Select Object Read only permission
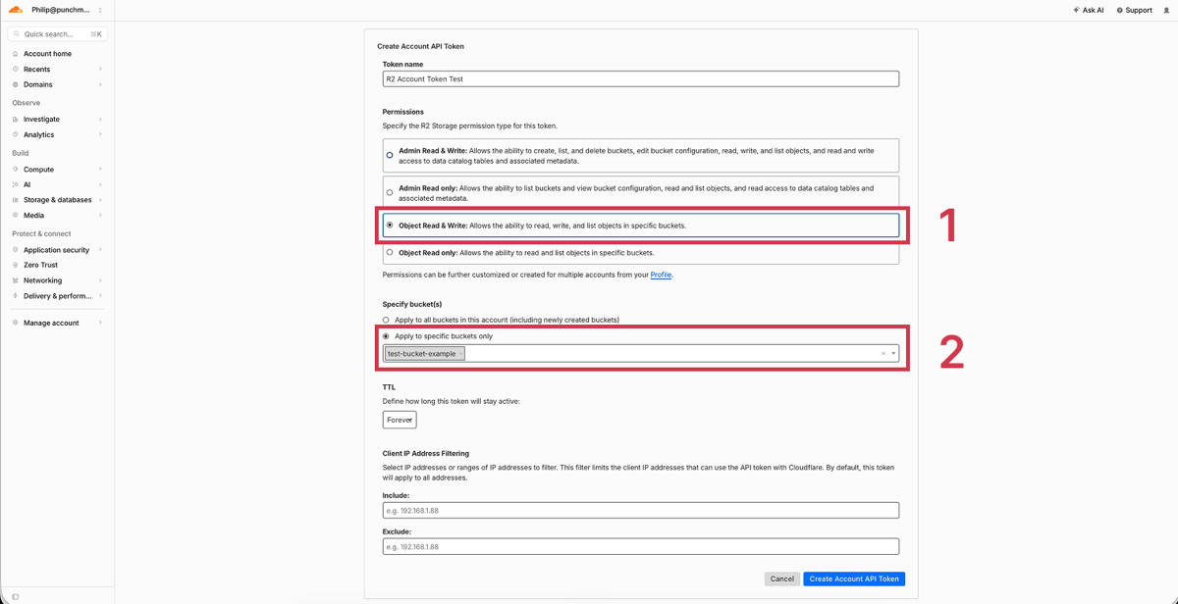The height and width of the screenshot is (604, 1178). (390, 252)
